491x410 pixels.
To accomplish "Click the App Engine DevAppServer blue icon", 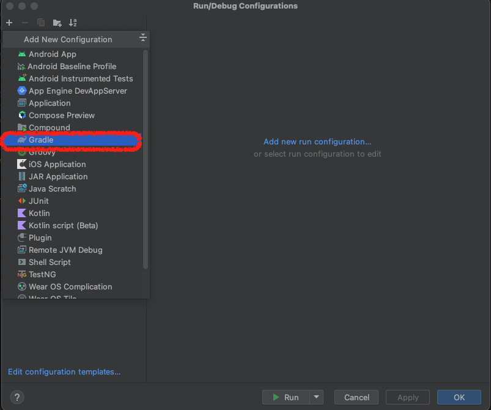I will pyautogui.click(x=22, y=91).
